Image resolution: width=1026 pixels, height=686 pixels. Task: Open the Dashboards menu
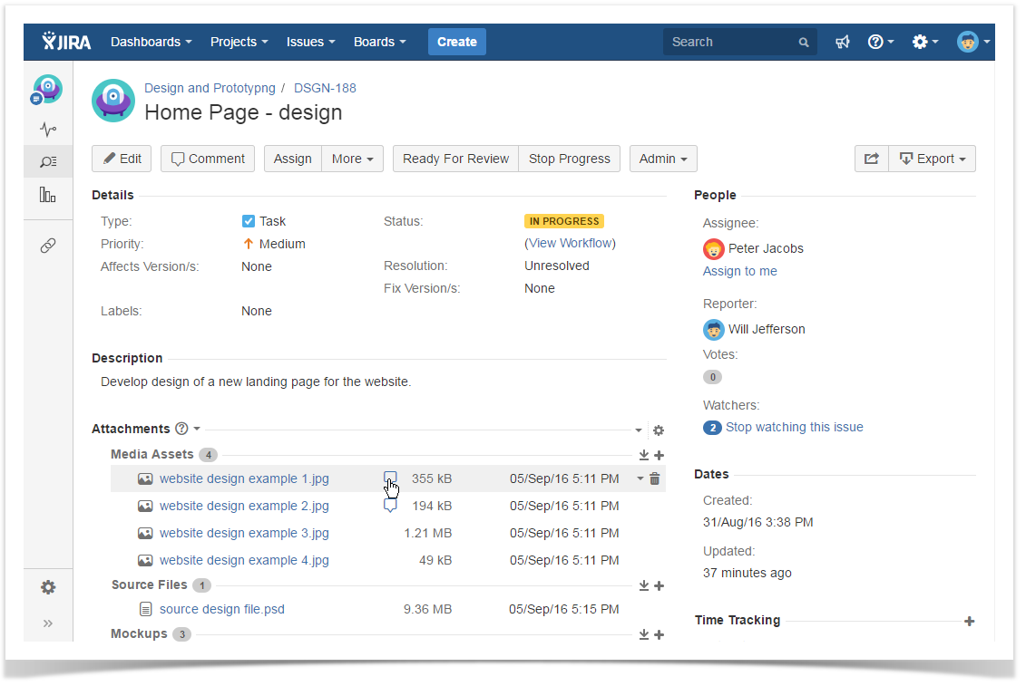pos(151,42)
